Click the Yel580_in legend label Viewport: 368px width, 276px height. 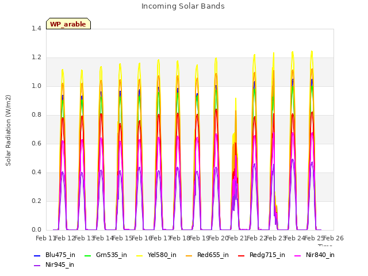[x=162, y=255]
